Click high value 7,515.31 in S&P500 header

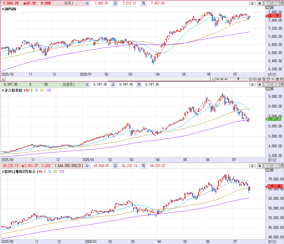click(x=129, y=3)
